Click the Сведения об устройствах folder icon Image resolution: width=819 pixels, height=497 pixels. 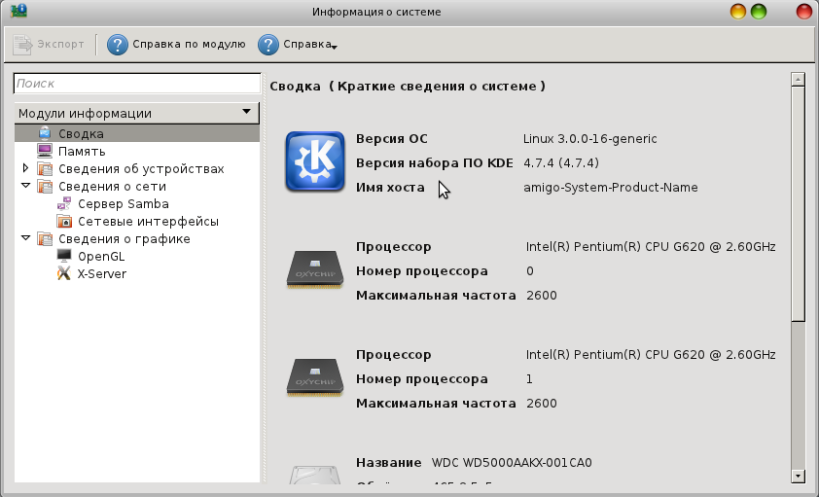45,168
